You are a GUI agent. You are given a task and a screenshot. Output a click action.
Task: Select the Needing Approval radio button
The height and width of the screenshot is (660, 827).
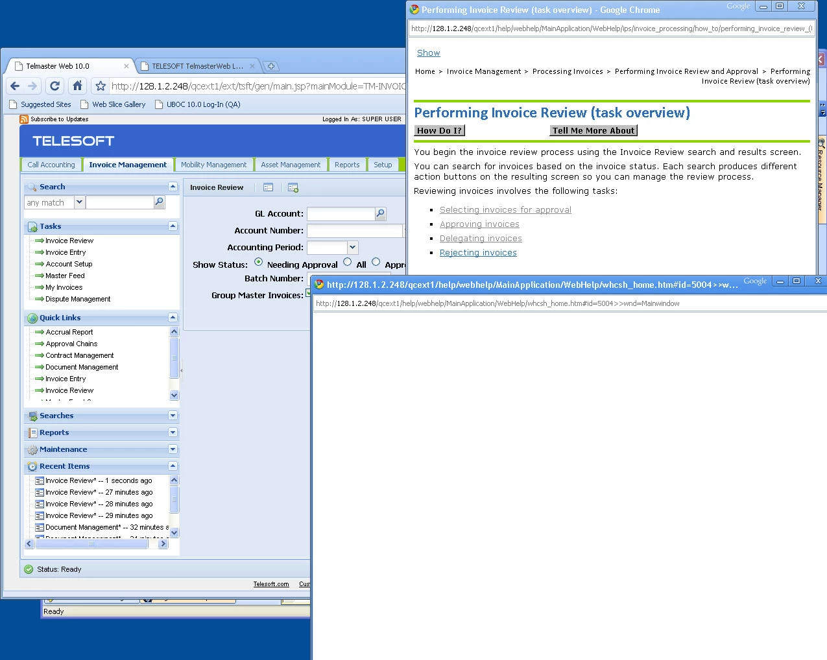(x=259, y=262)
